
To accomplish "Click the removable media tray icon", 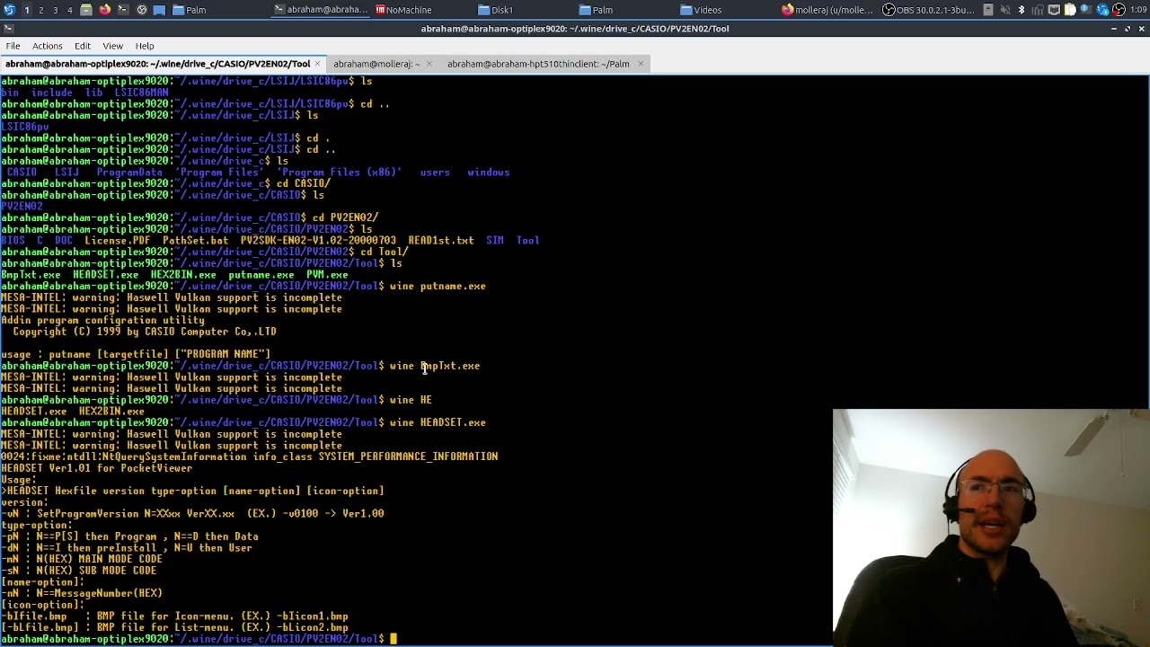I will tap(988, 10).
